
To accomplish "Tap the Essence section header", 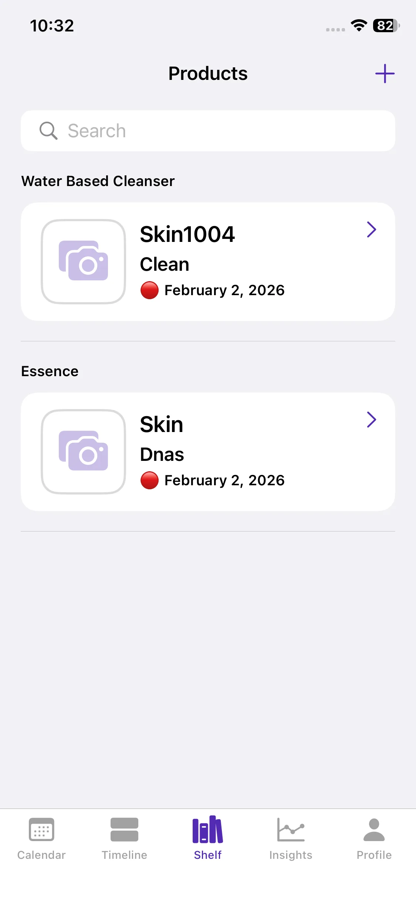I will 50,371.
